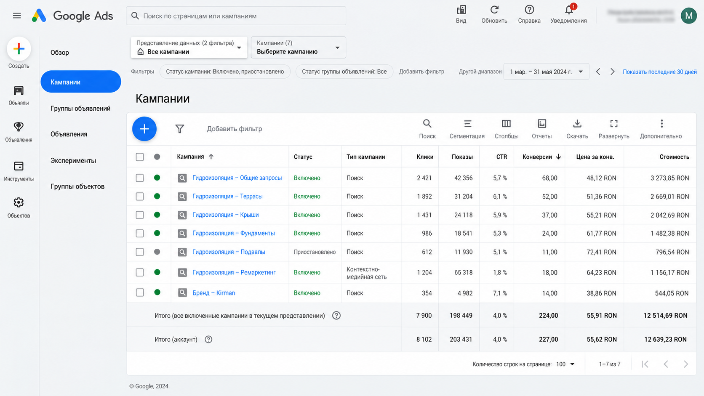Sort by Стоимость column header

click(674, 157)
